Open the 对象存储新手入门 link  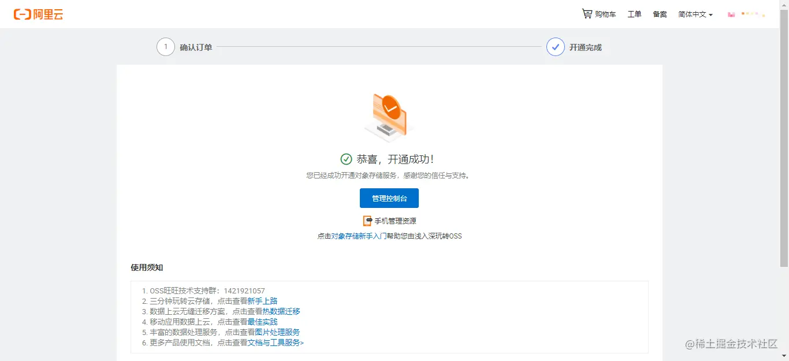point(359,236)
